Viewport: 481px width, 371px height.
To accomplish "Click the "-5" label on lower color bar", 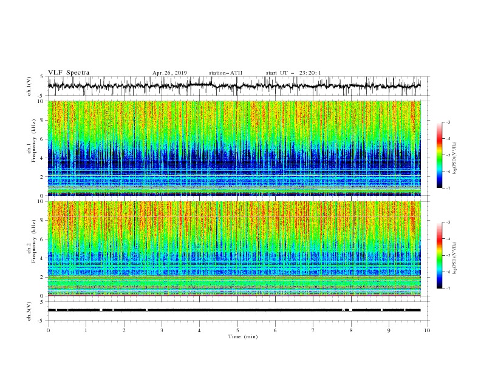I will [x=448, y=255].
